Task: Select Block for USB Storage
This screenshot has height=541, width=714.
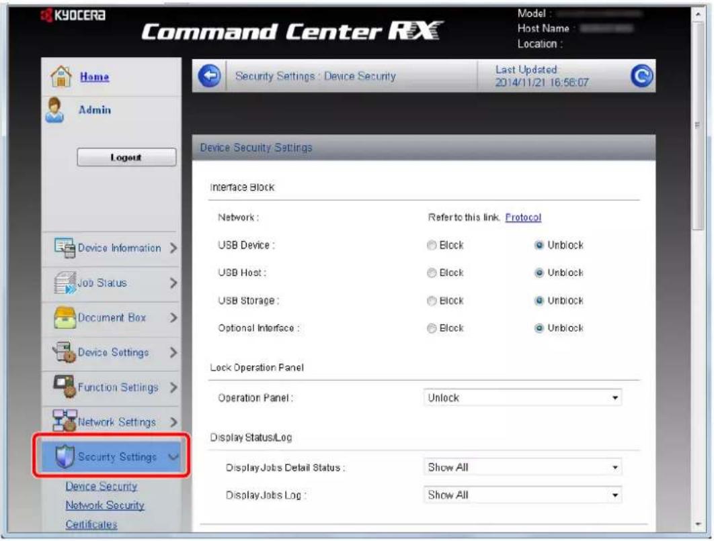Action: (431, 301)
